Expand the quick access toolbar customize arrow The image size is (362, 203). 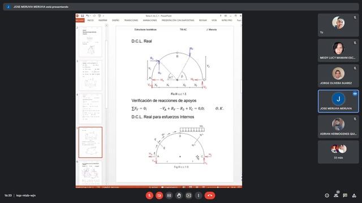click(104, 16)
